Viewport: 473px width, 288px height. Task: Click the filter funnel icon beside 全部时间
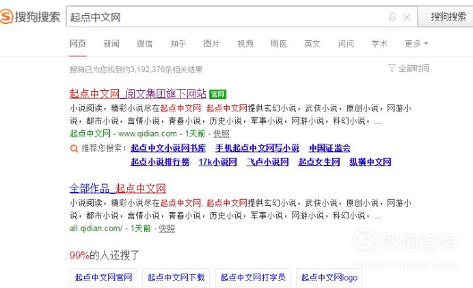pos(392,68)
